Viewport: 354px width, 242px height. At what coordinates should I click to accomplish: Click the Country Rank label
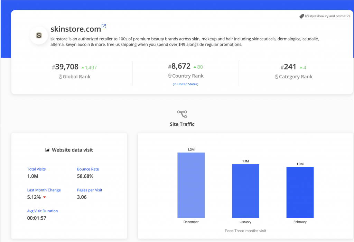click(x=188, y=76)
